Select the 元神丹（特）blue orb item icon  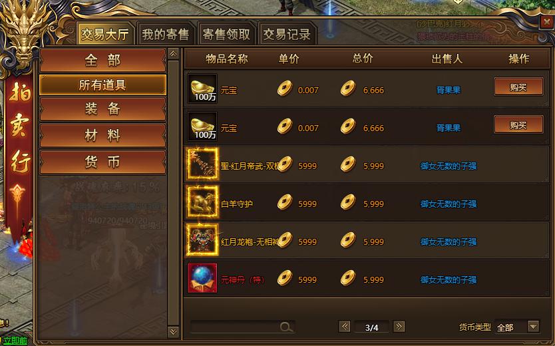(x=202, y=278)
